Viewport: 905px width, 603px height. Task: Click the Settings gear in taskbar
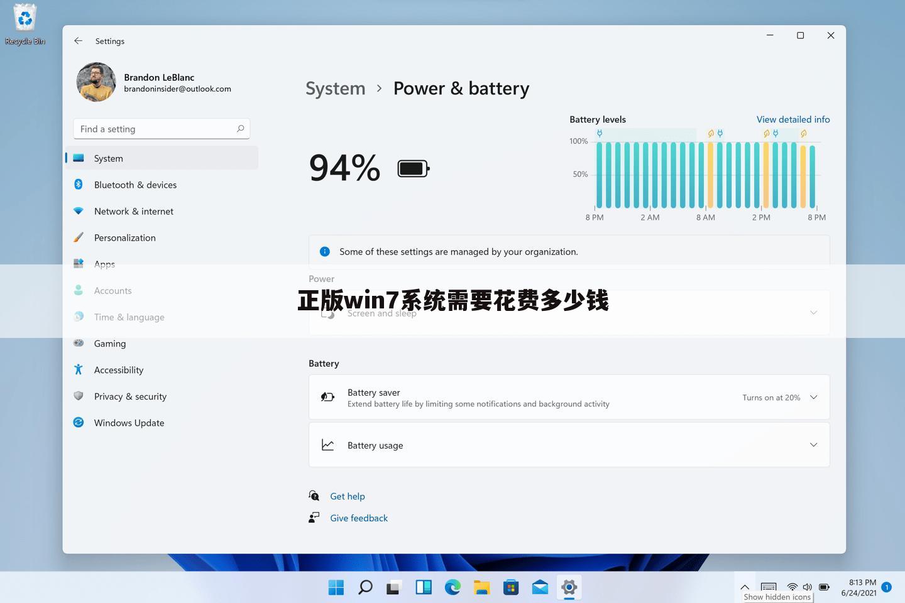click(569, 587)
